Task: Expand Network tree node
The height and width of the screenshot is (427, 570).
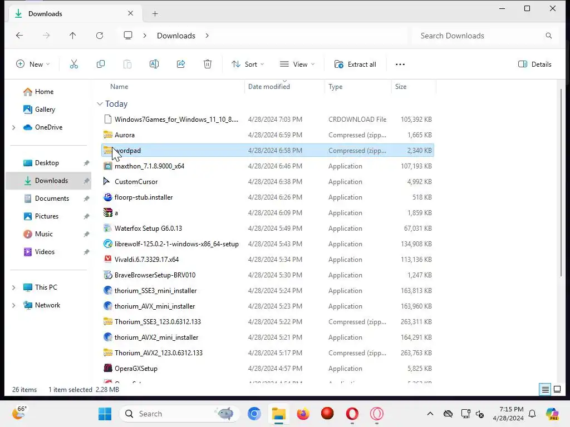Action: pyautogui.click(x=14, y=305)
